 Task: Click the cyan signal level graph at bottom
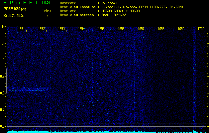click(106, 132)
